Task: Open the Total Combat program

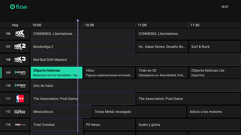Action: [57, 125]
